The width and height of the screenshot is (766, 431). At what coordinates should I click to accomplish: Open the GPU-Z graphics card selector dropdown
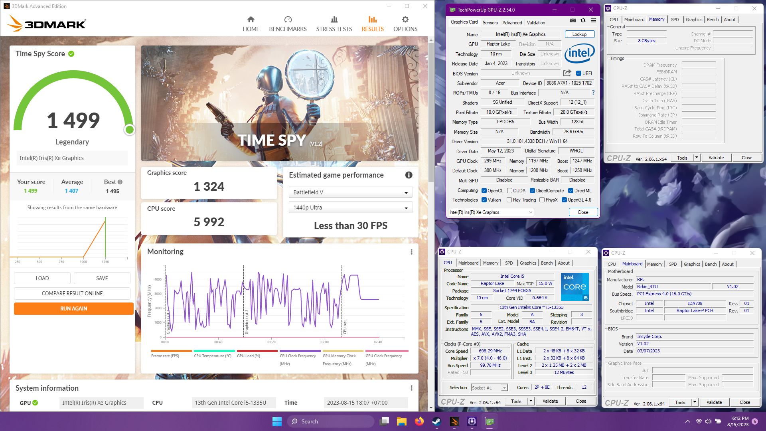tap(491, 212)
